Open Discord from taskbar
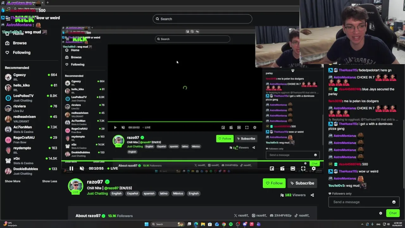The height and width of the screenshot is (228, 405). 245,224
